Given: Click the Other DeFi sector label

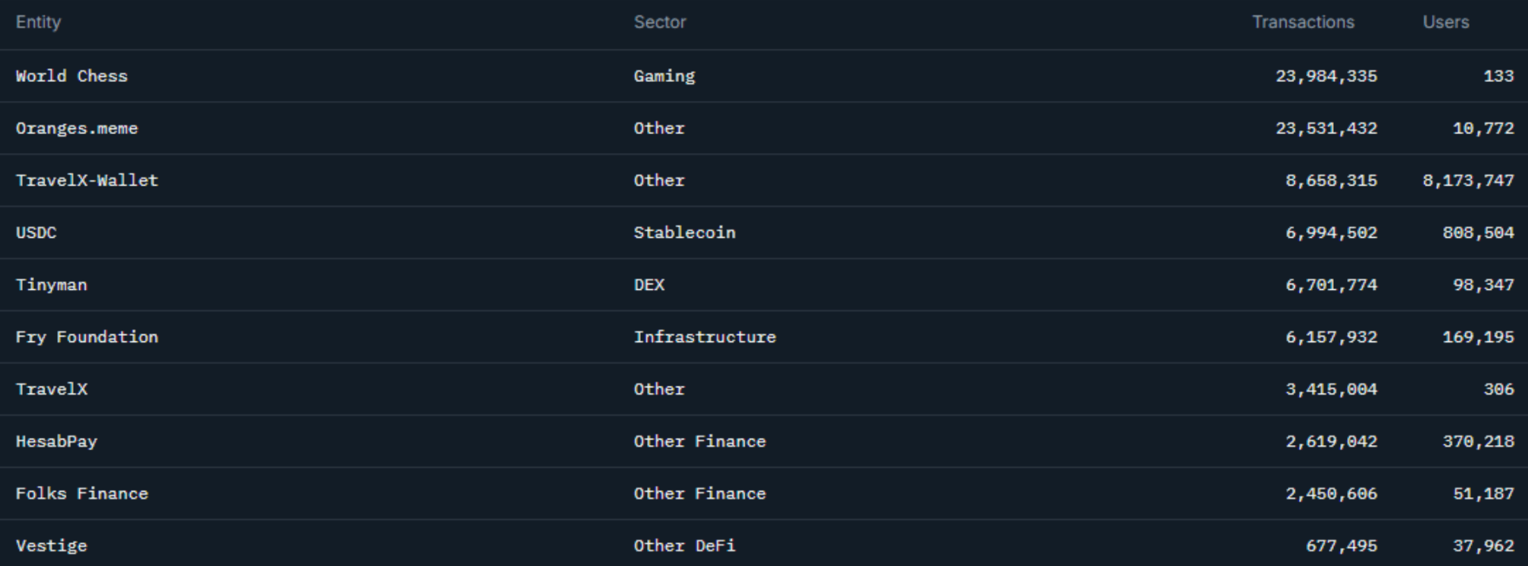Looking at the screenshot, I should 684,545.
